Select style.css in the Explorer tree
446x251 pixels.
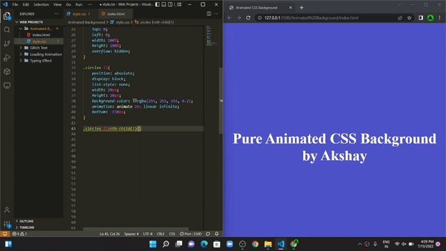[x=39, y=41]
